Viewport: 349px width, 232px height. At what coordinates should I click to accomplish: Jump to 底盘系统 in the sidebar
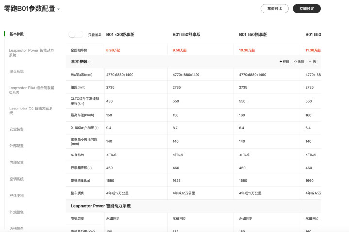[x=17, y=71]
